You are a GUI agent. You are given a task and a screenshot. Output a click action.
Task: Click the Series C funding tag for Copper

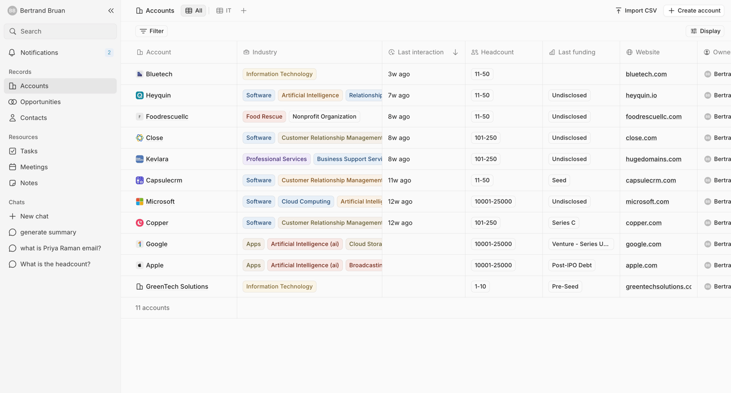click(x=564, y=223)
